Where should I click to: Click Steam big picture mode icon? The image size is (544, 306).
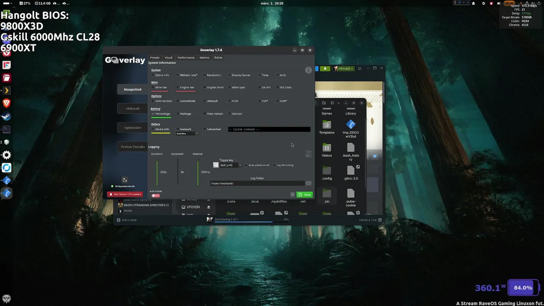360,68
